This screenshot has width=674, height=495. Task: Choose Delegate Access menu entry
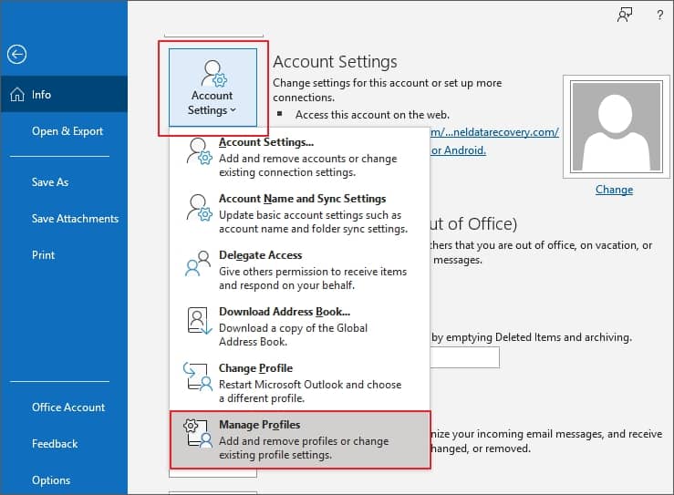click(299, 270)
